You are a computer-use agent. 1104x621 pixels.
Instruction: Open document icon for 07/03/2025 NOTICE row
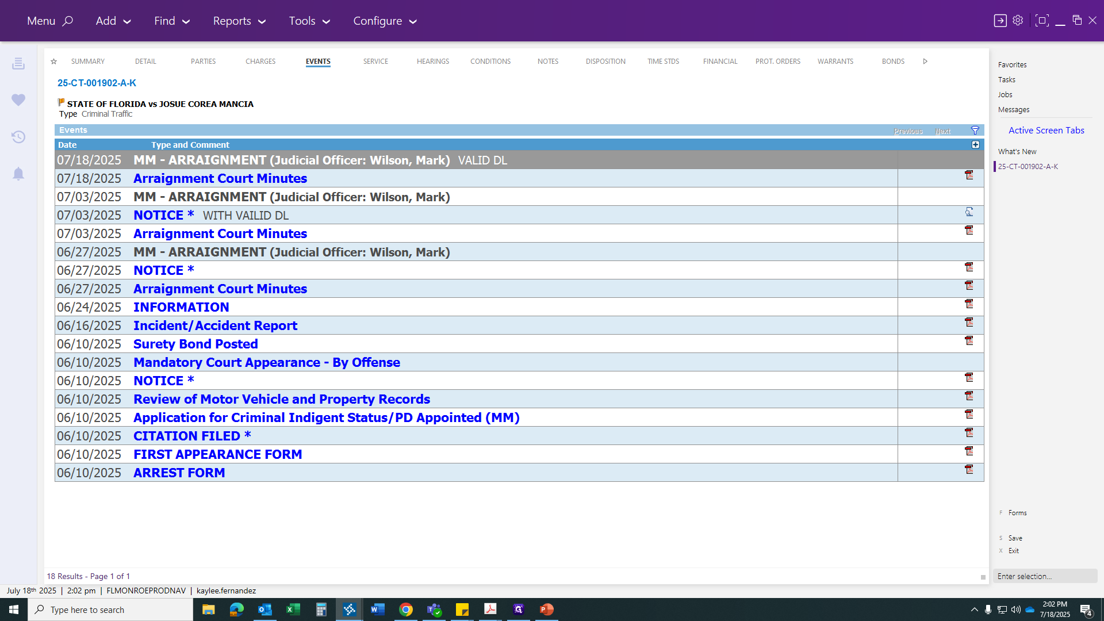point(969,212)
